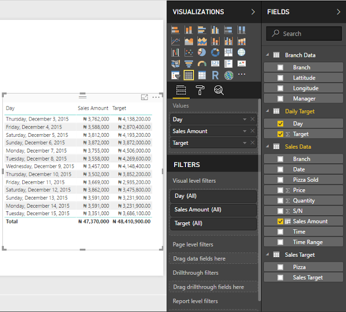Choose the R script visual
Image resolution: width=346 pixels, height=312 pixels.
(215, 75)
